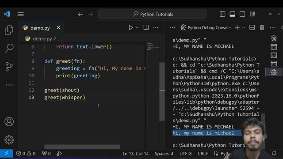The width and height of the screenshot is (283, 159).
Task: Run the Python file with play button
Action: tap(131, 27)
